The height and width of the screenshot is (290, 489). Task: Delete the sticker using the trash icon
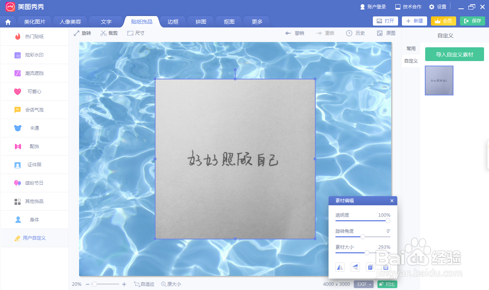[385, 267]
